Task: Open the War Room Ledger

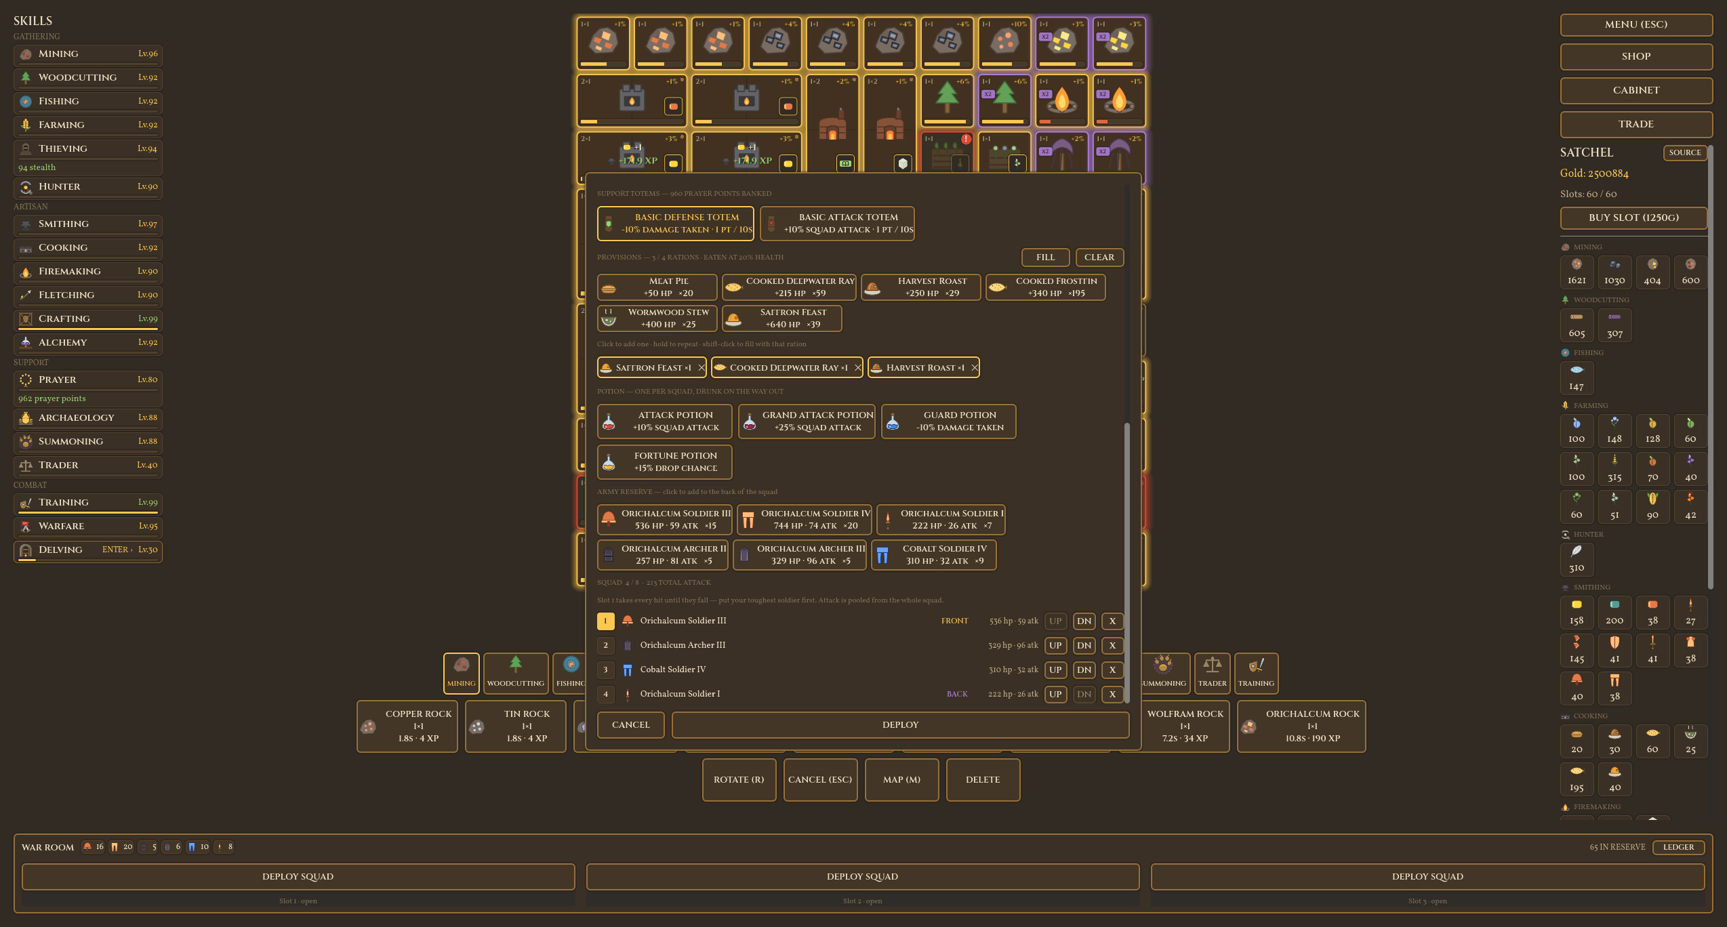Action: [1678, 847]
